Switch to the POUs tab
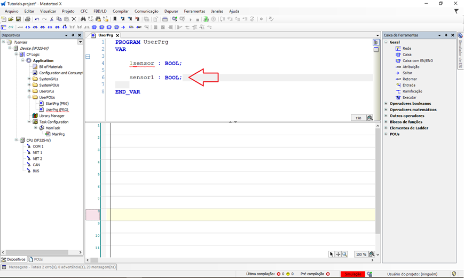The height and width of the screenshot is (278, 472). [x=35, y=259]
